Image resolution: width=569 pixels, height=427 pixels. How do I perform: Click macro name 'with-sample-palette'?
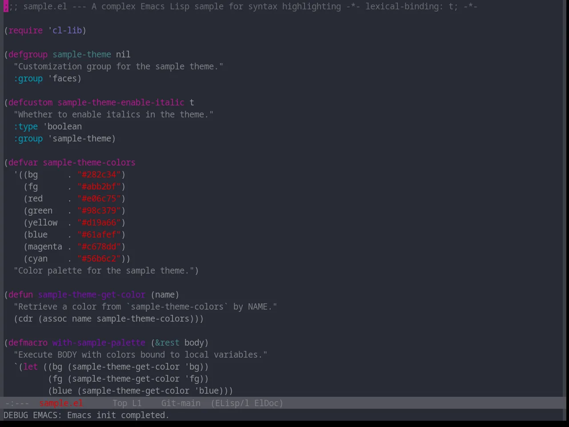click(99, 342)
